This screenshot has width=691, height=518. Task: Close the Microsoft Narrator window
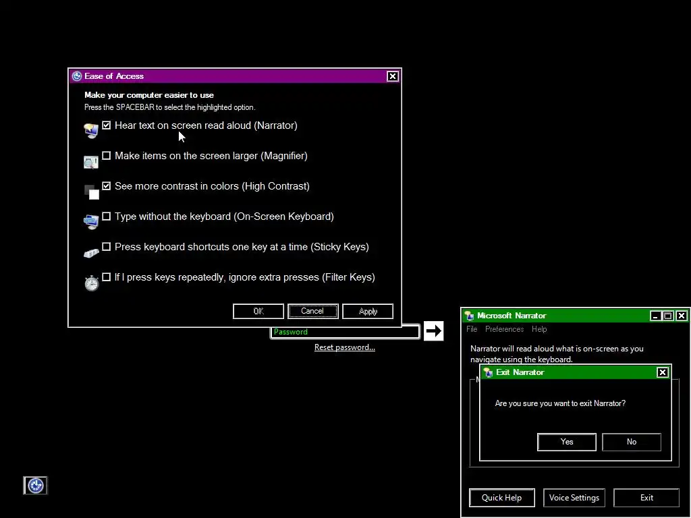pos(682,316)
